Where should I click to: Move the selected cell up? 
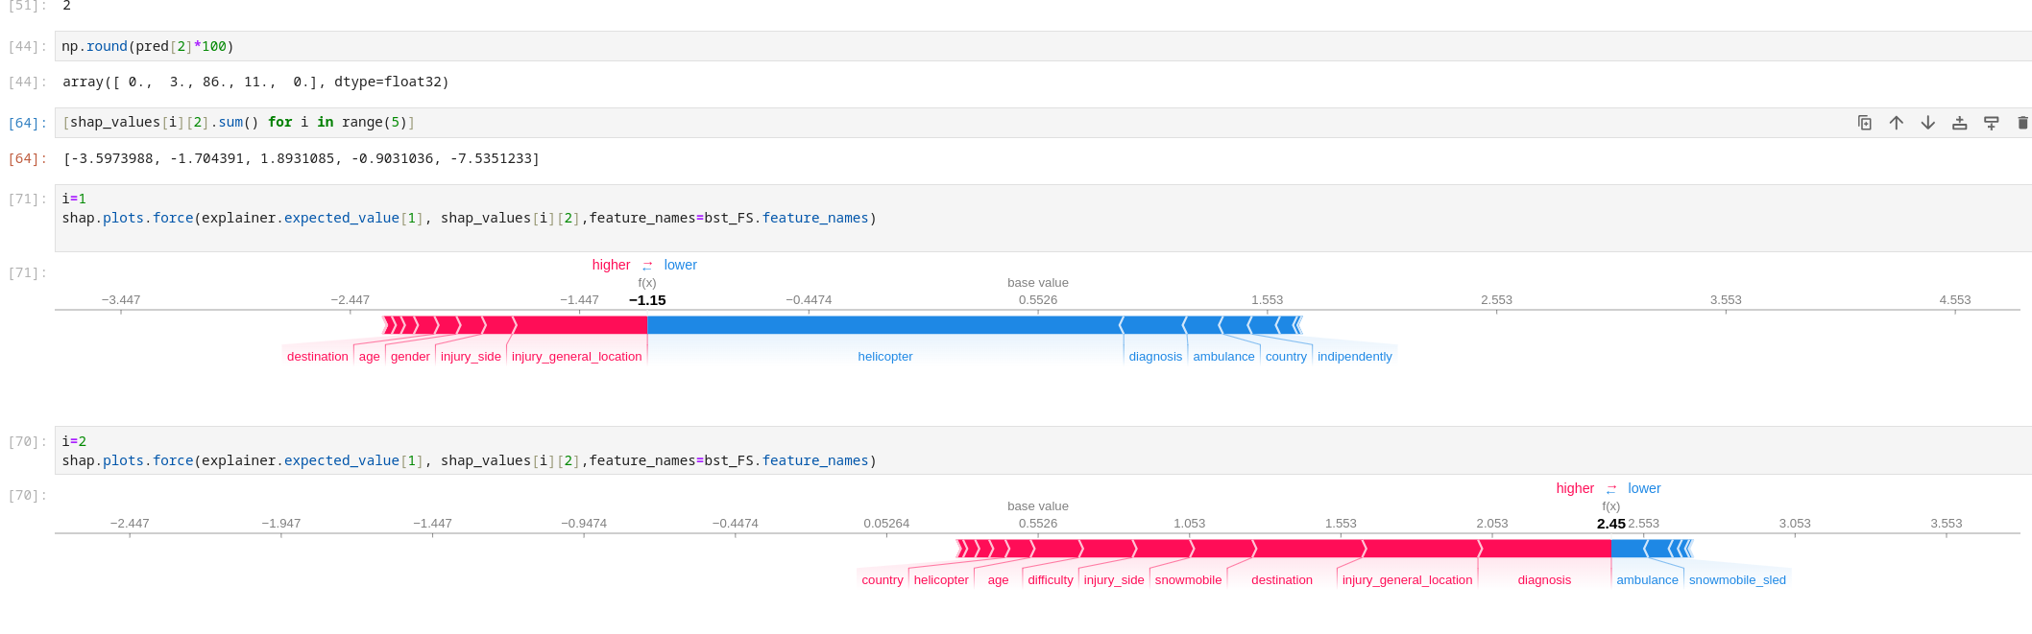(x=1896, y=123)
